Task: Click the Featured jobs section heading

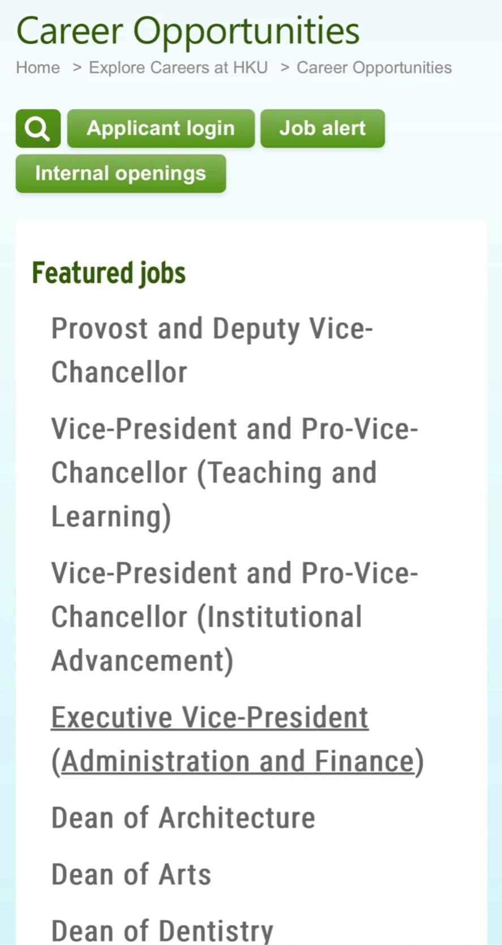Action: point(109,273)
